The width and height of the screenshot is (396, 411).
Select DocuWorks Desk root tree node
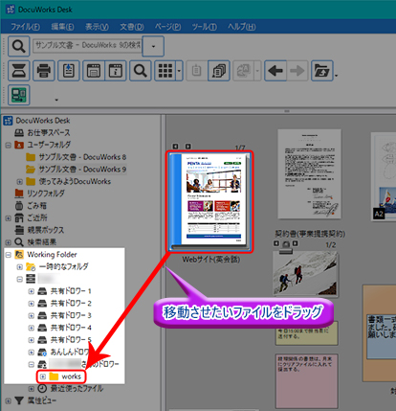pos(43,121)
